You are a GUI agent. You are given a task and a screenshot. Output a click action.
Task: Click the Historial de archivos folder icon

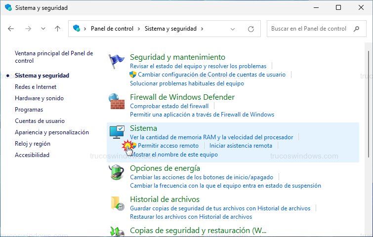pos(117,203)
